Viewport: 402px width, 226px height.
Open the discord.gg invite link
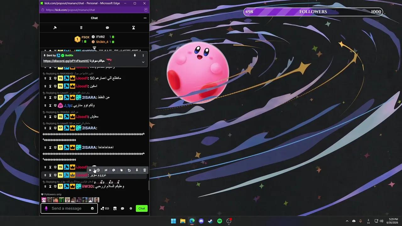66,61
